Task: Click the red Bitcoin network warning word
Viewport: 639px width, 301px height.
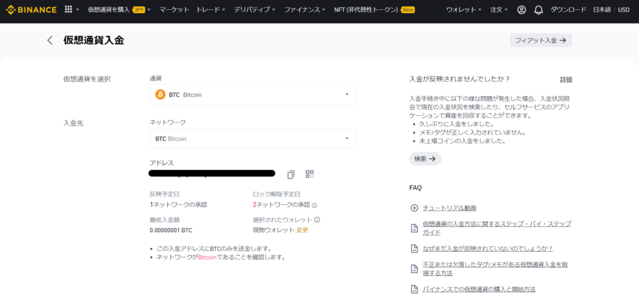Action: (207, 257)
